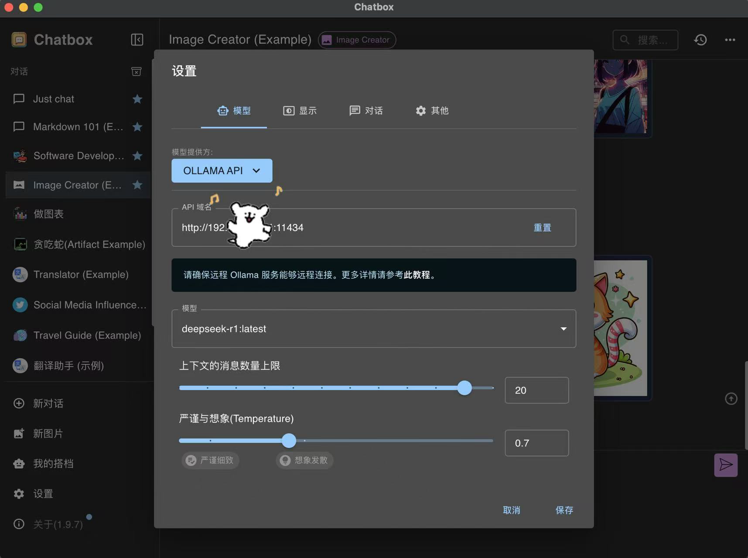The height and width of the screenshot is (558, 748).
Task: Switch to the 显示 settings tab
Action: [300, 111]
